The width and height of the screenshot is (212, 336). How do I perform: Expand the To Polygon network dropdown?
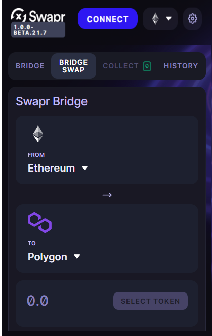[77, 256]
